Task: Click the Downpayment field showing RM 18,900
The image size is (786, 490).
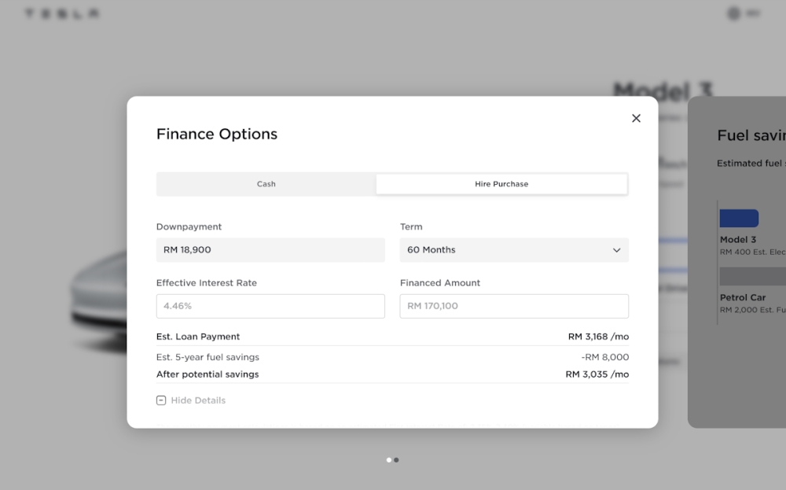Action: [270, 250]
